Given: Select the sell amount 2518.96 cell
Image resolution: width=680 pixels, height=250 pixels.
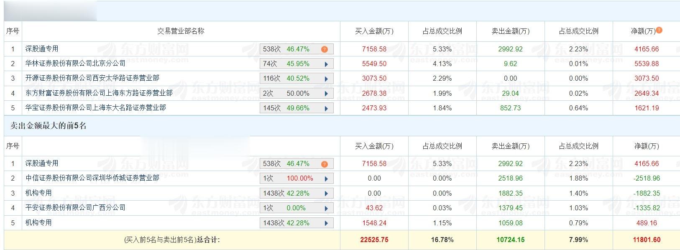Looking at the screenshot, I should pos(511,178).
